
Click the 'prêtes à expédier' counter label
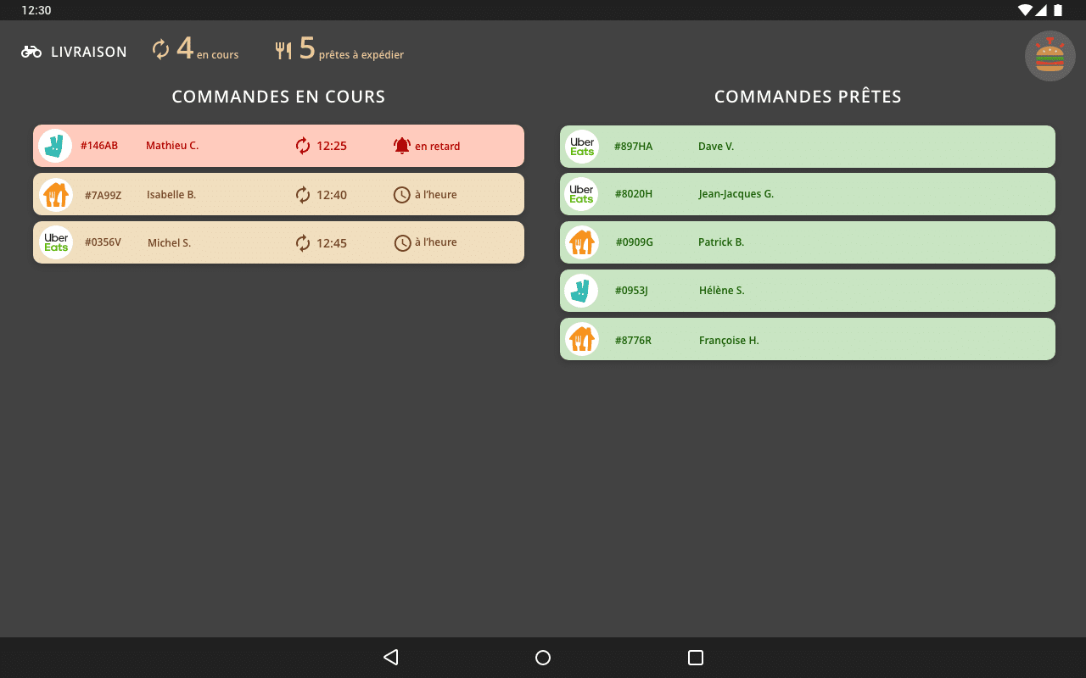[361, 55]
